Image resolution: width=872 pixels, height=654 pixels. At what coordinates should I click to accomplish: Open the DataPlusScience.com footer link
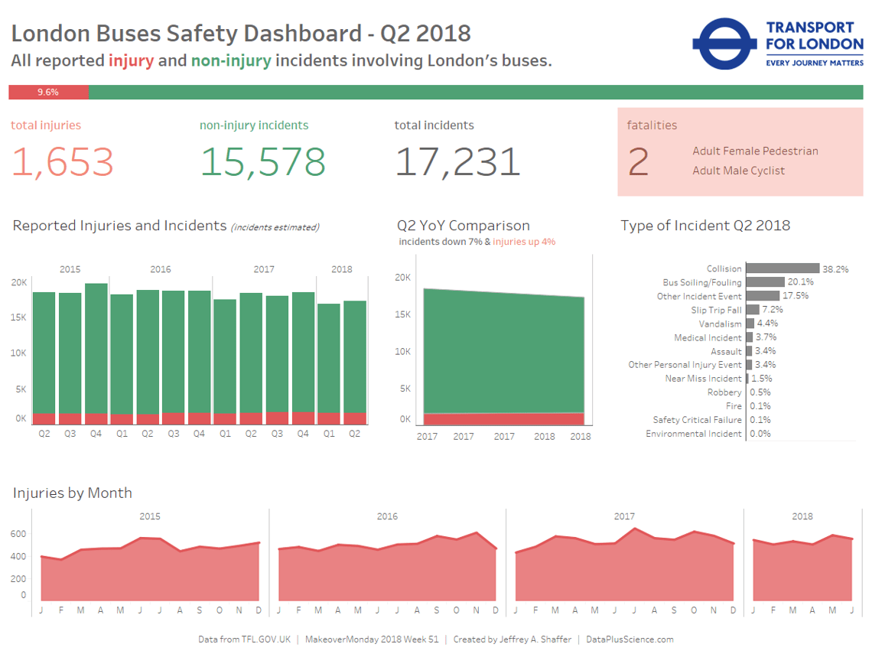click(x=630, y=639)
